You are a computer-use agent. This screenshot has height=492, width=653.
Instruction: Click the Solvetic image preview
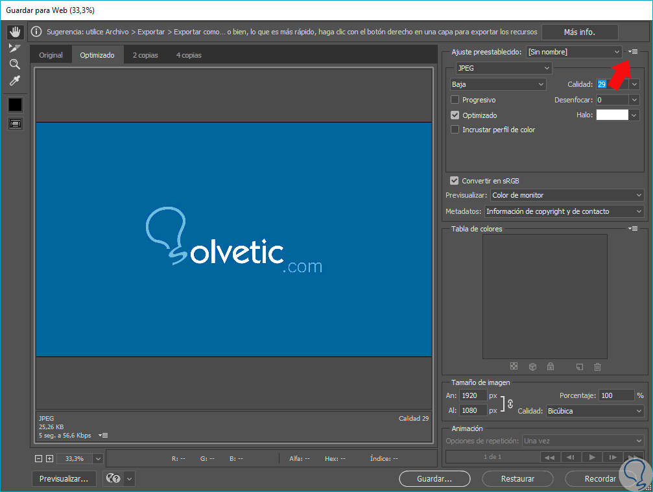(x=233, y=239)
